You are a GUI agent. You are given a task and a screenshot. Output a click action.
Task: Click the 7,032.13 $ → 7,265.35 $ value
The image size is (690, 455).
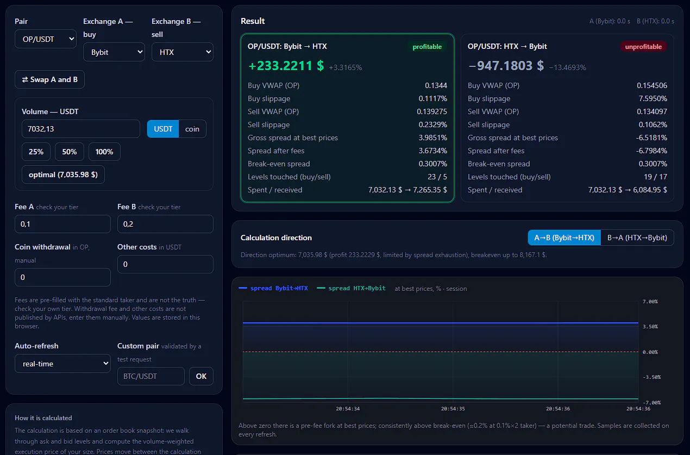pyautogui.click(x=407, y=190)
